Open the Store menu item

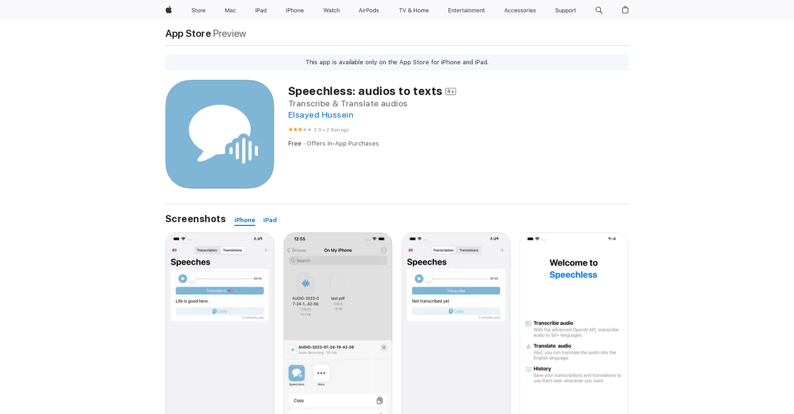198,10
